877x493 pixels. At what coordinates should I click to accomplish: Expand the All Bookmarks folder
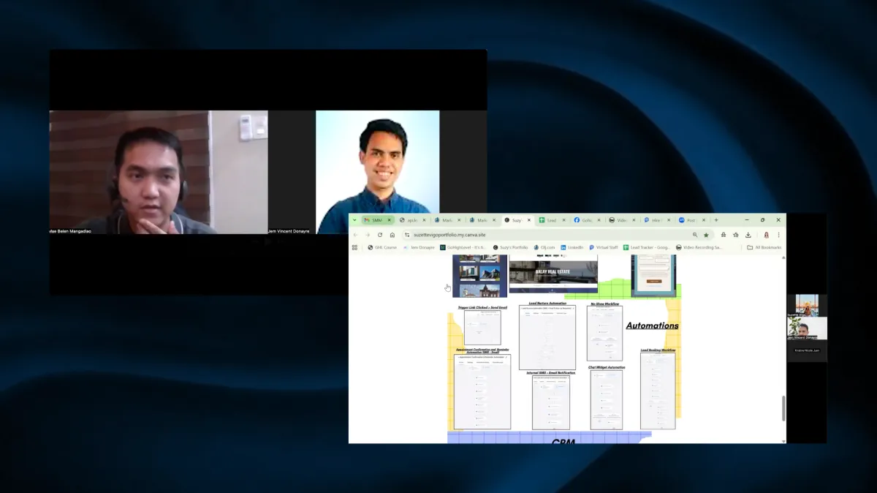(764, 247)
